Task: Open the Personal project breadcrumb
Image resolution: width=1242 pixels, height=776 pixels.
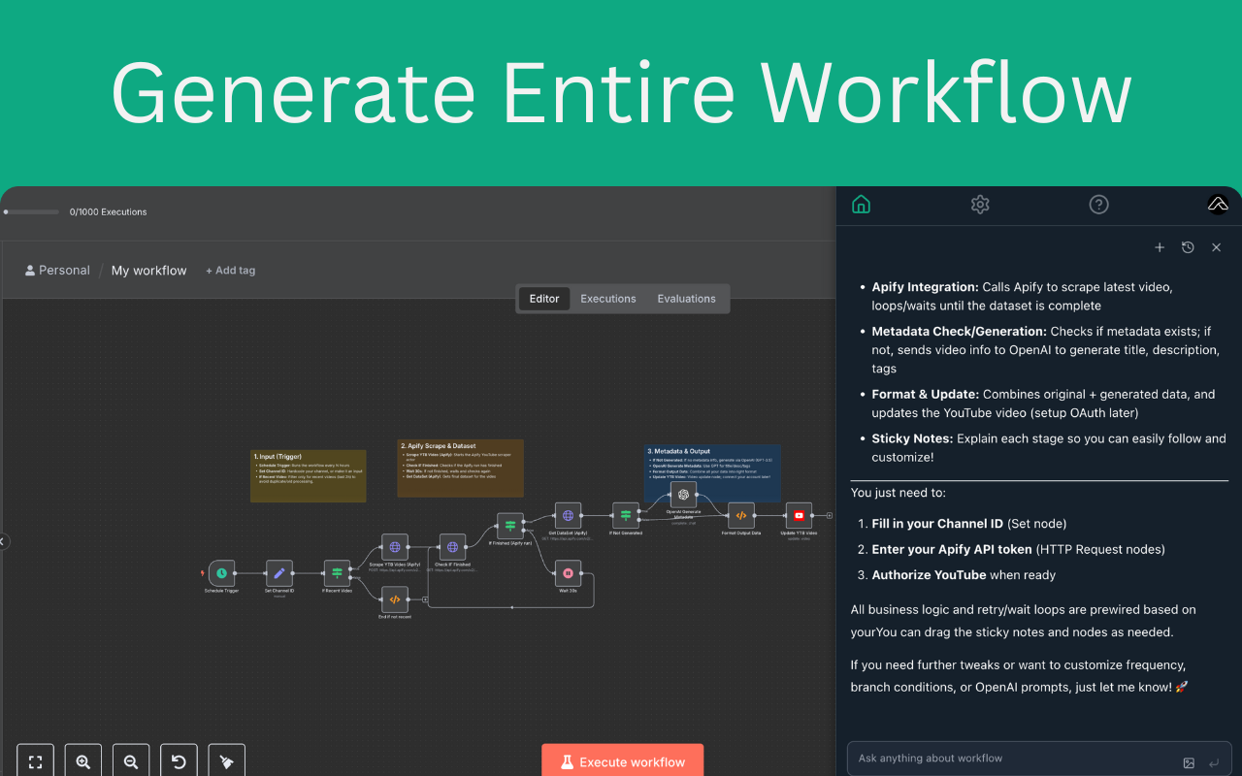Action: [x=57, y=271]
